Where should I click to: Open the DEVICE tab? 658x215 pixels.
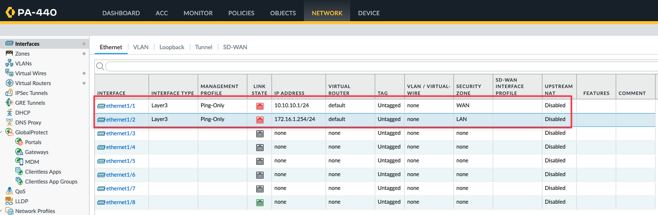point(369,13)
